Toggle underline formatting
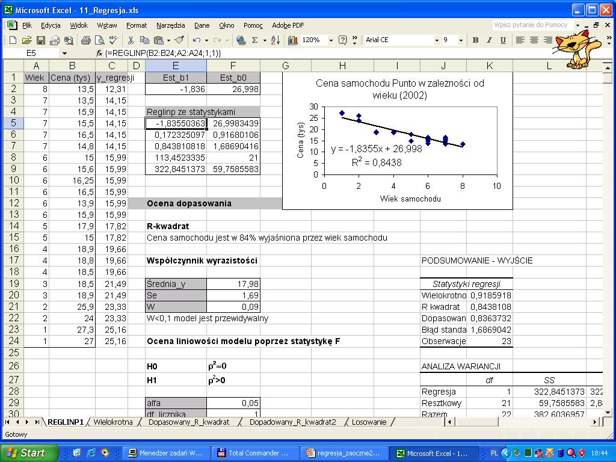Screen dimensions: 616x462 tap(504, 40)
